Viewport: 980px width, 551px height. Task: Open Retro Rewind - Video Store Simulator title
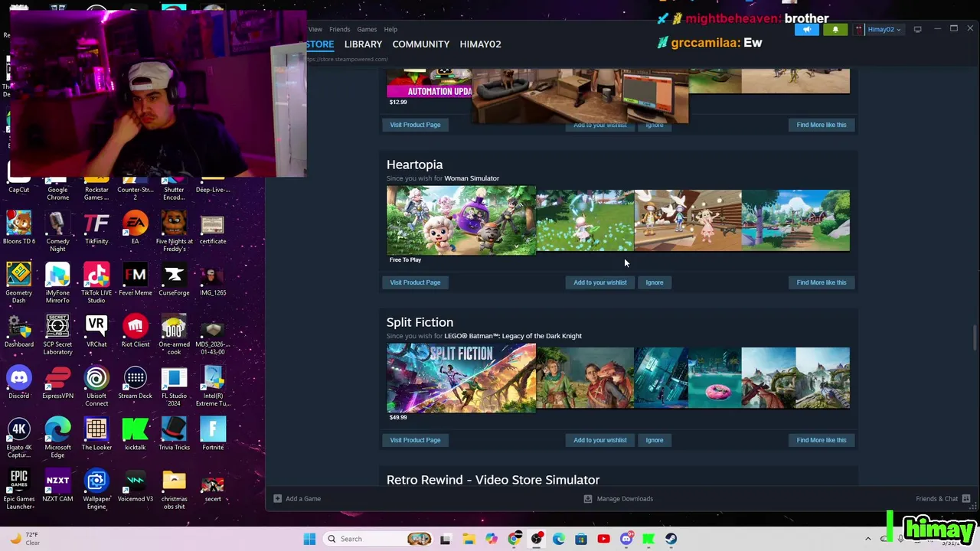pyautogui.click(x=493, y=480)
